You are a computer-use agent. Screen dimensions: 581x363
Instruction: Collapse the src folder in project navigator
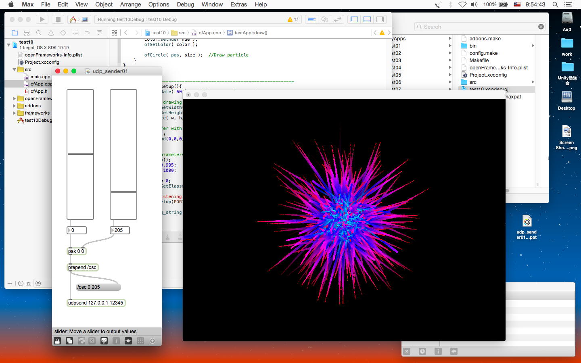[x=14, y=69]
